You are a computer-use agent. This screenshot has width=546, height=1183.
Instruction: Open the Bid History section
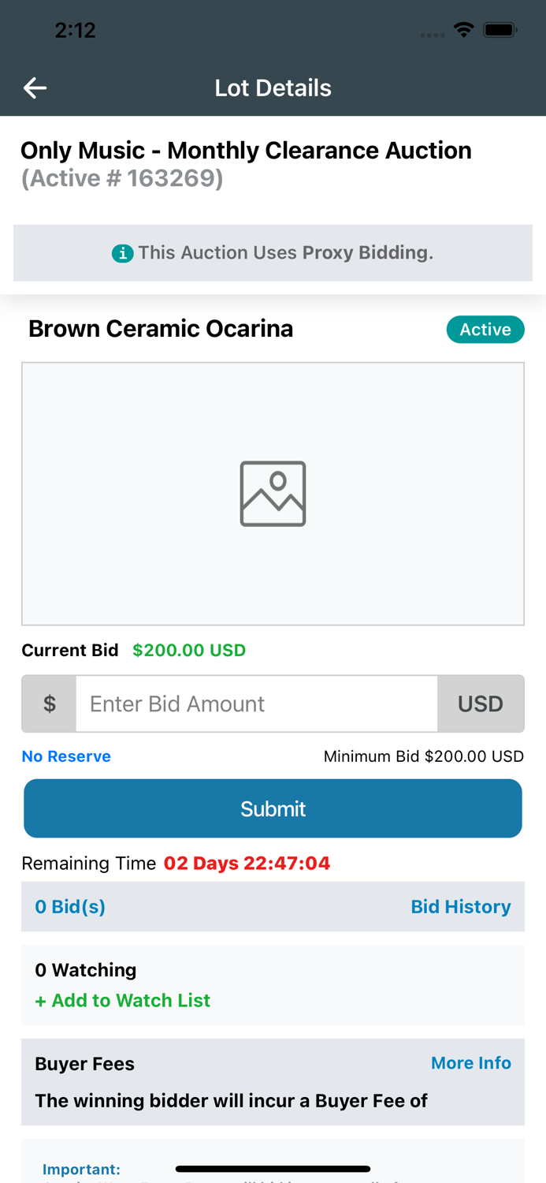click(461, 906)
